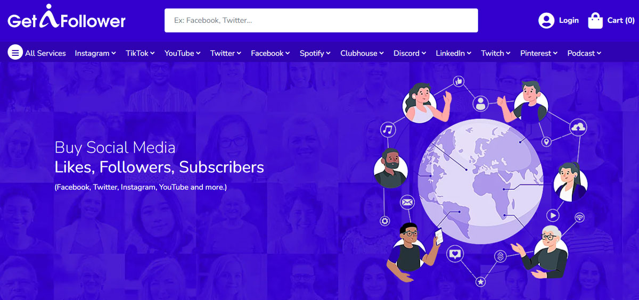The height and width of the screenshot is (300, 639).
Task: Click the dollar sign icon below globe
Action: coord(500,257)
